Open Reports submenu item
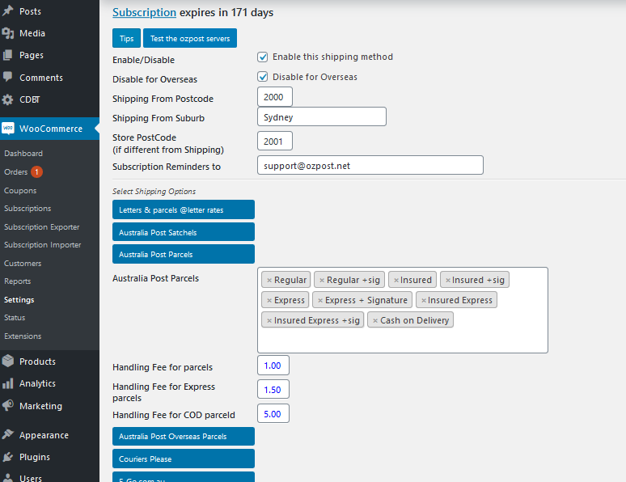Viewport: 626px width, 482px height. pyautogui.click(x=17, y=281)
